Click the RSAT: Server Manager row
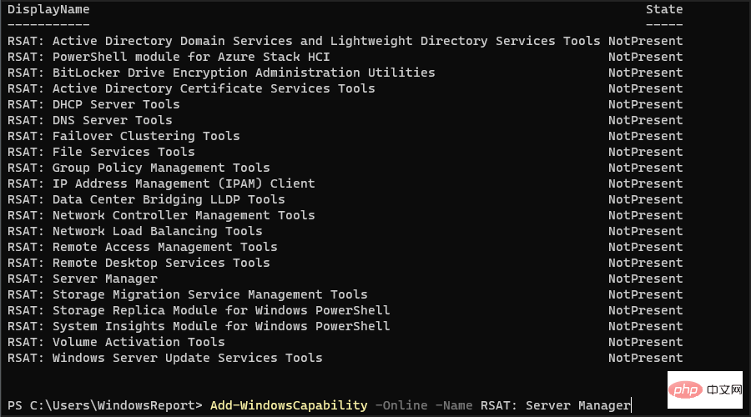Screen dimensions: 751x417 pyautogui.click(x=345, y=279)
